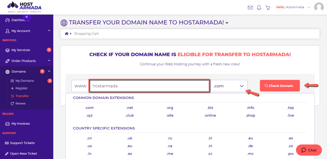Select Renew under Domains
This screenshot has width=327, height=159.
click(x=21, y=103)
